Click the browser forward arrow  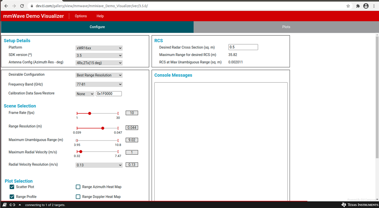(14, 6)
